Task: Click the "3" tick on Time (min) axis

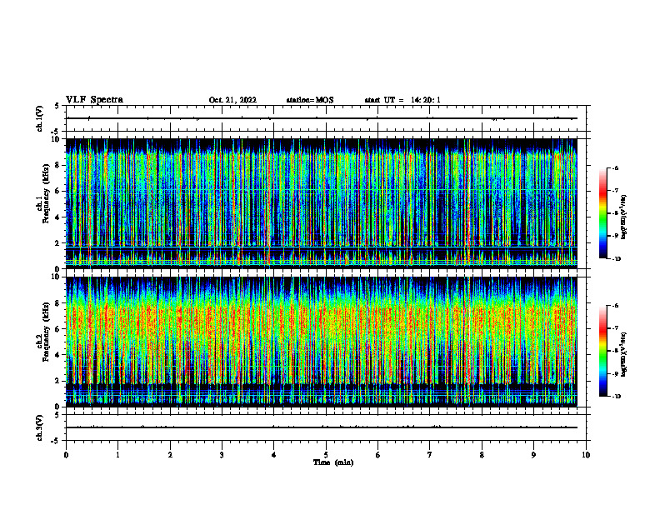Action: pyautogui.click(x=222, y=455)
